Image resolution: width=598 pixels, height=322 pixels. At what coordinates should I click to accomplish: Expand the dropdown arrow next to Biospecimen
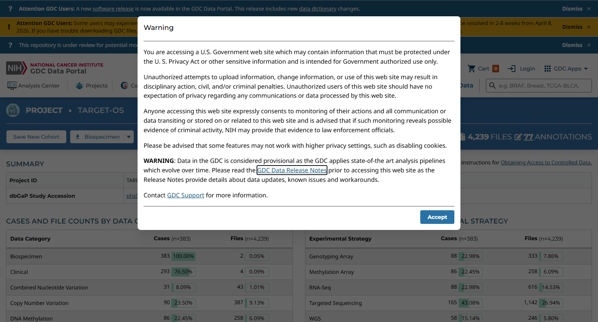click(129, 137)
